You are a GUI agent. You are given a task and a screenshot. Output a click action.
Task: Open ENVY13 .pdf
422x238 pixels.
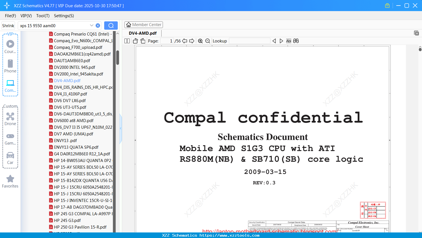63,141
